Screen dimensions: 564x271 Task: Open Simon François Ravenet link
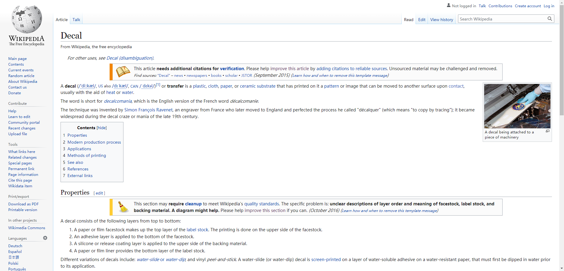click(x=148, y=110)
